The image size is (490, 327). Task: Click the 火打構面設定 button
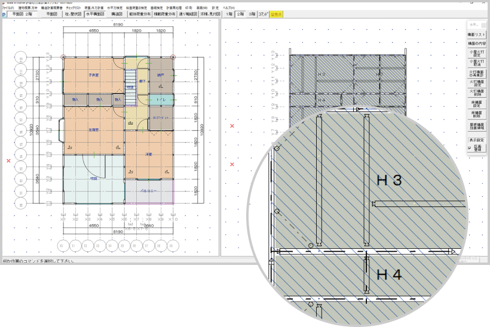(477, 83)
